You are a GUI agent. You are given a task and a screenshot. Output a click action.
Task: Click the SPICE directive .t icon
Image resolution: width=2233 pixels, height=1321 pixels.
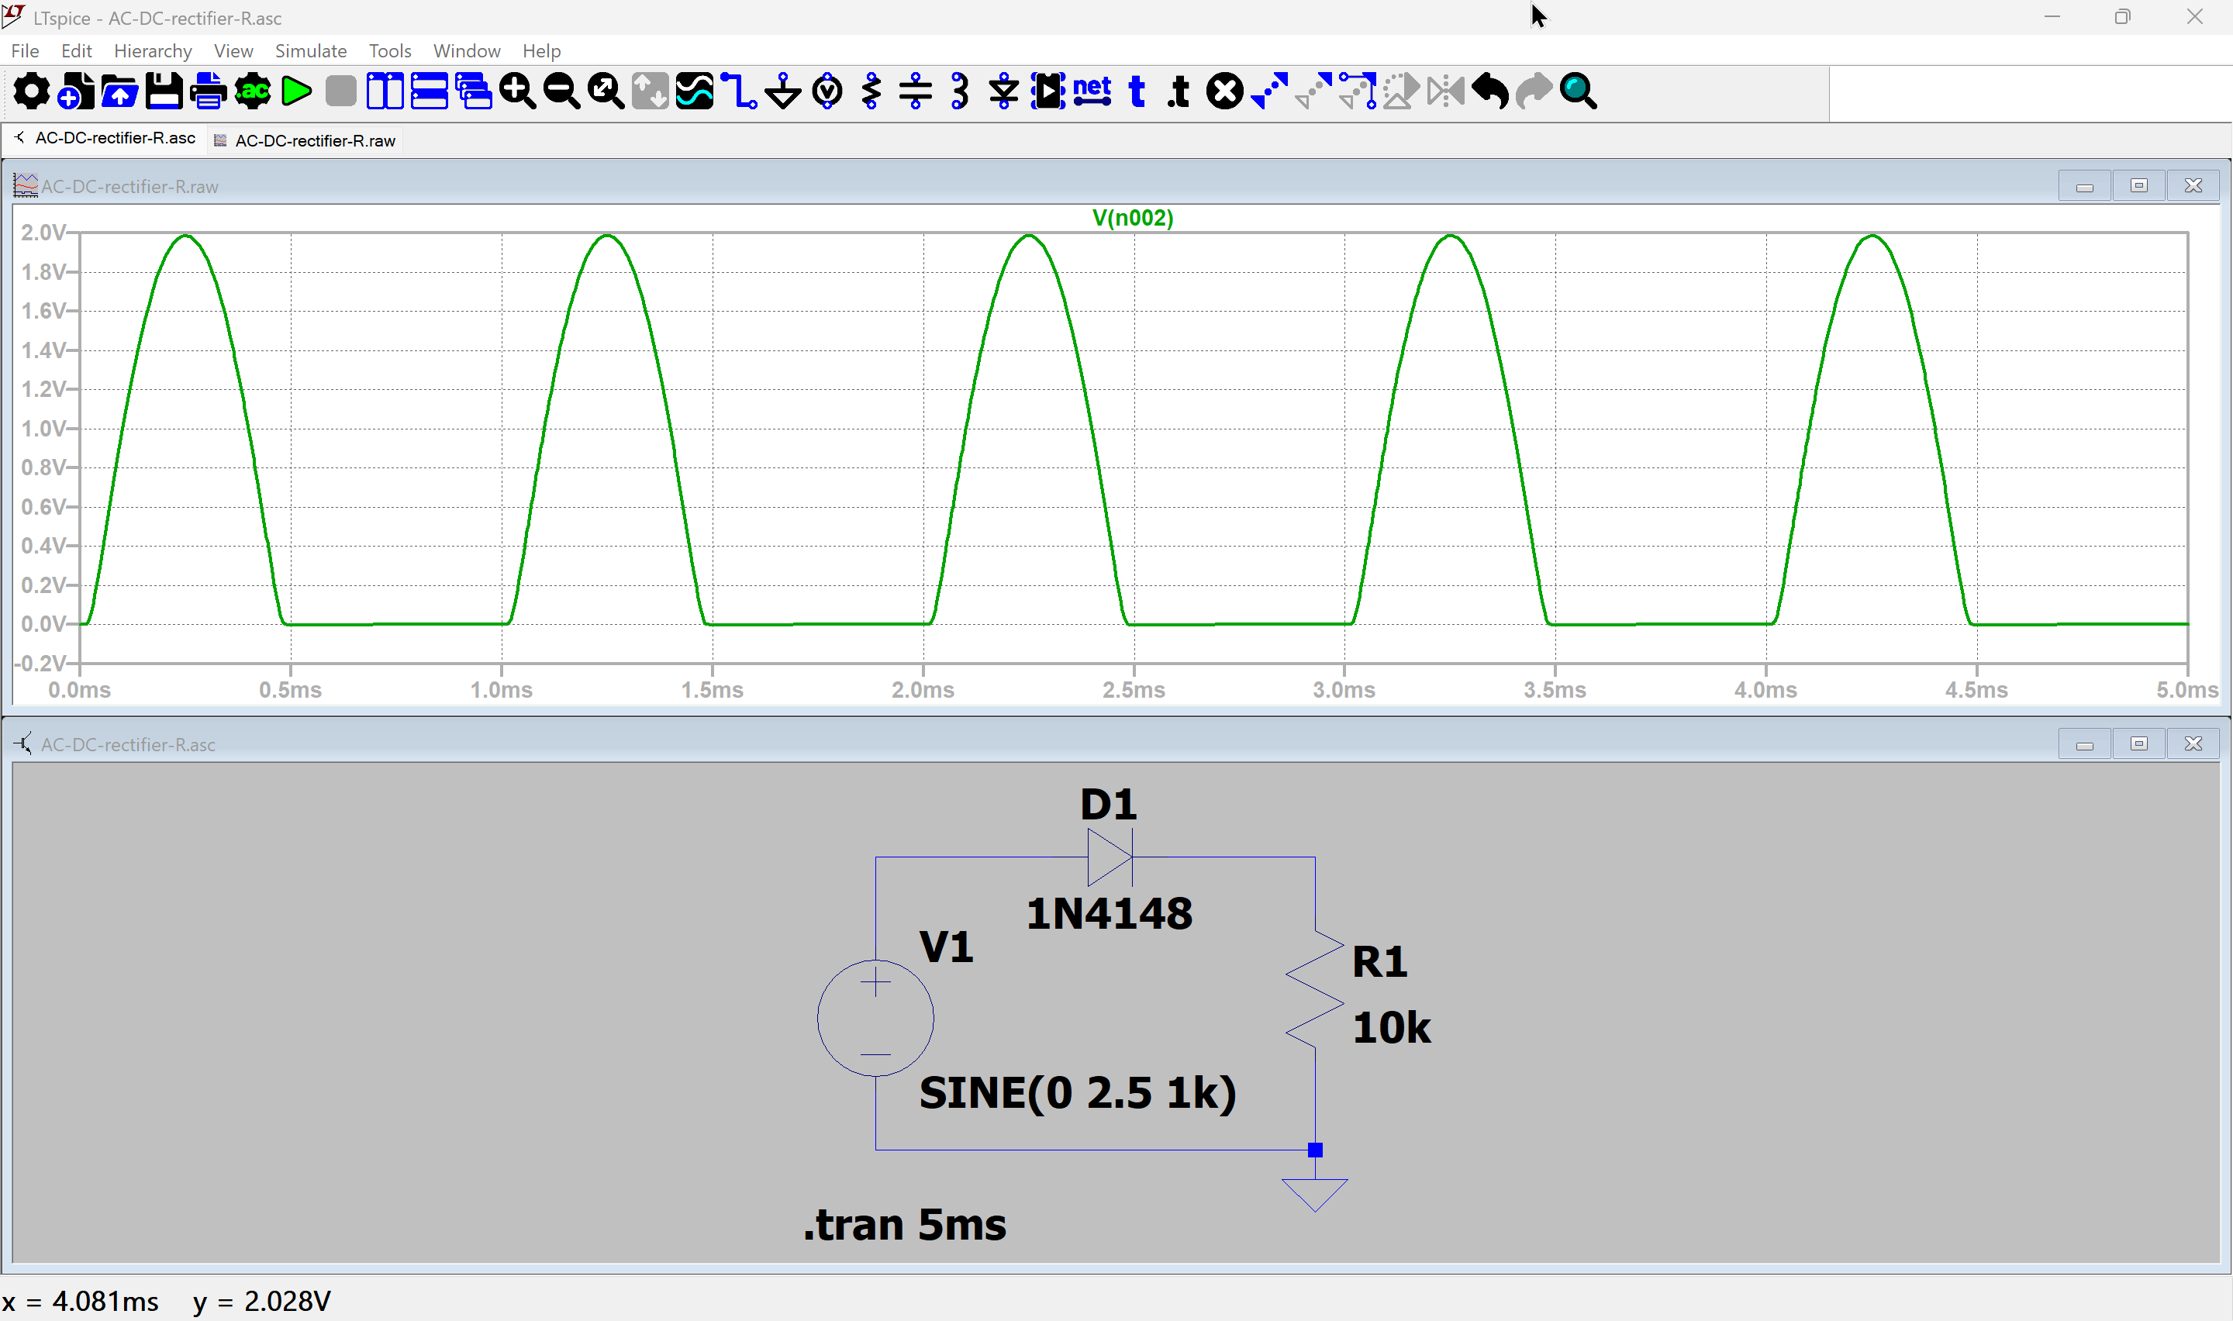tap(1179, 91)
